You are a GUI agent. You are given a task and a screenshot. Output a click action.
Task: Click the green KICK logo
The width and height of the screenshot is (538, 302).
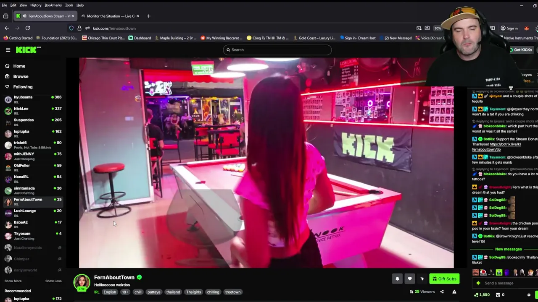[x=28, y=50]
